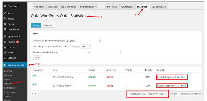
Task: Open the Leaderboard tab
Action: tap(159, 7)
